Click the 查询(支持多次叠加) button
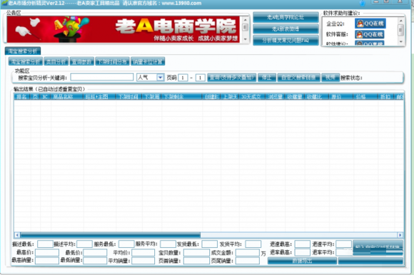Viewport: 414px width, 275px height. click(x=231, y=78)
